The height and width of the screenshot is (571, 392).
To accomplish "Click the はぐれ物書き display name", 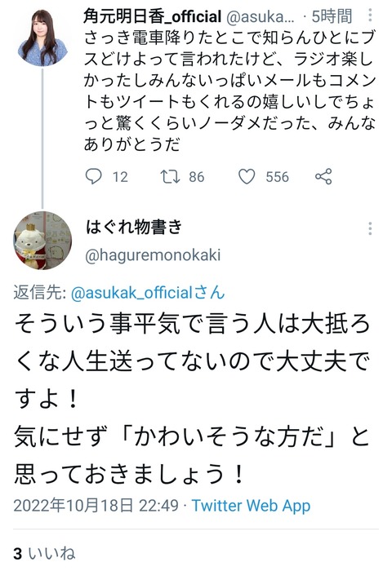I will click(x=134, y=227).
